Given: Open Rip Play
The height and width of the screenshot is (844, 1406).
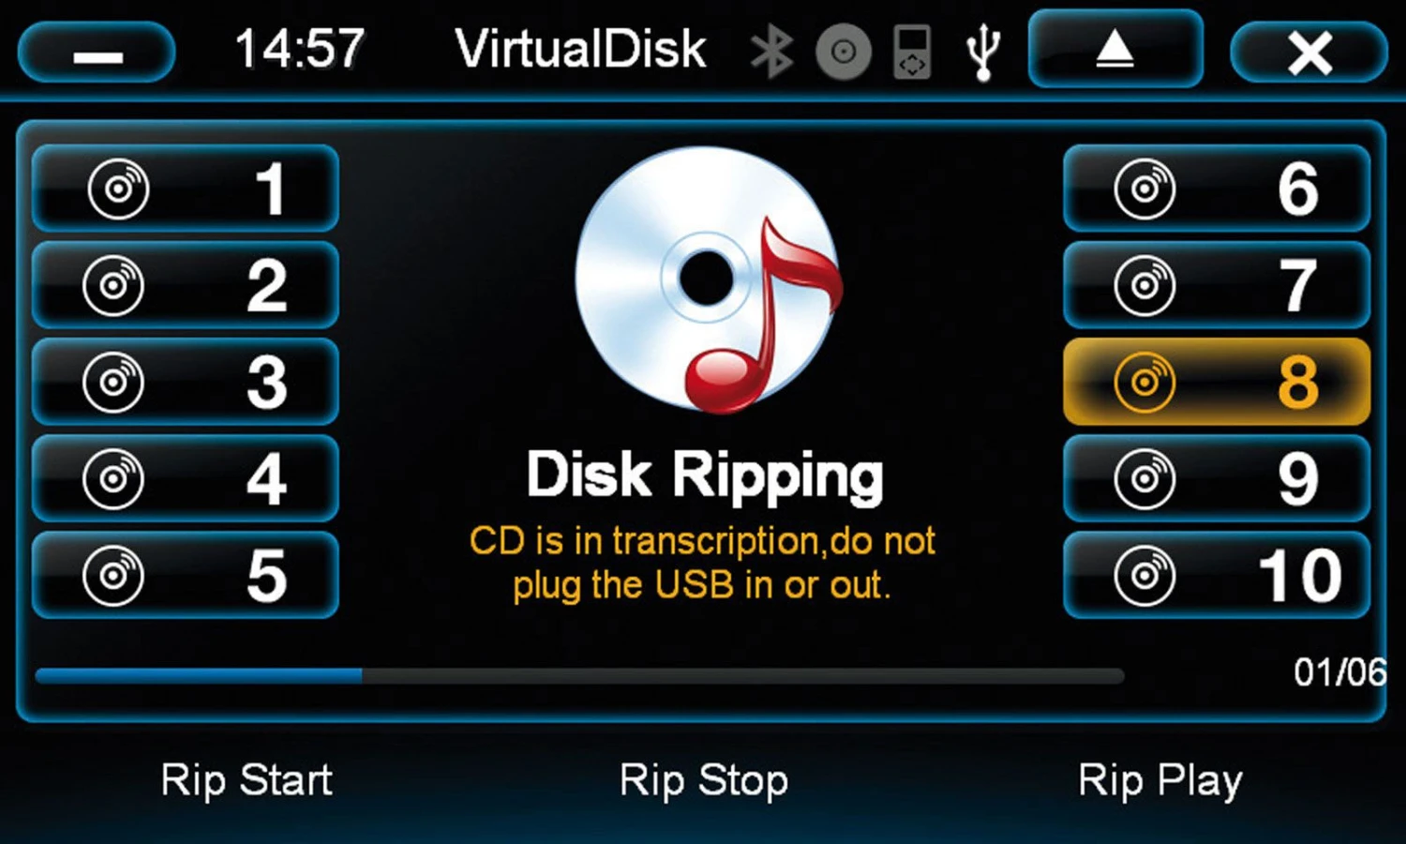Looking at the screenshot, I should [1160, 781].
